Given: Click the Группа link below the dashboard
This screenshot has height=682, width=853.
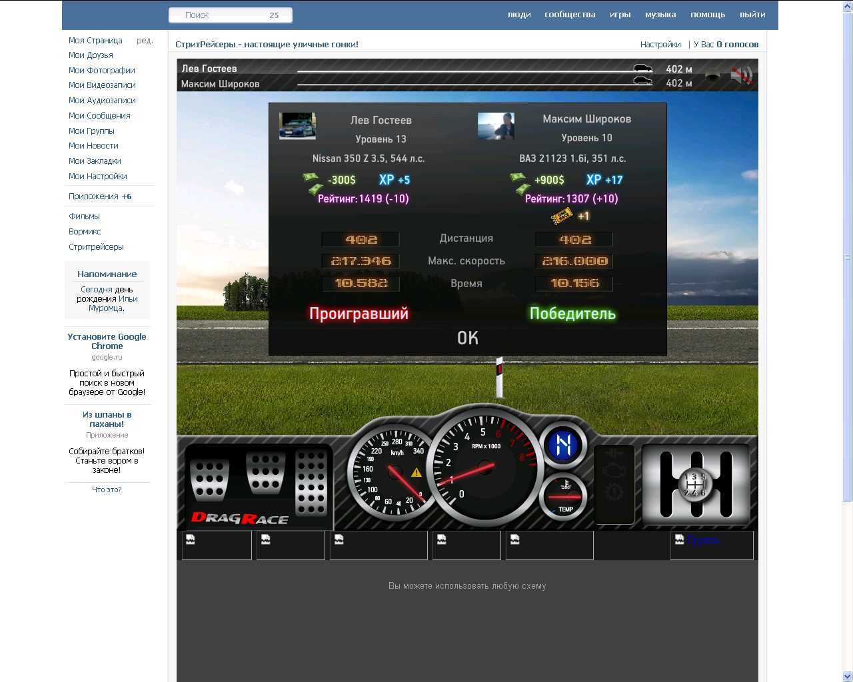Looking at the screenshot, I should [702, 540].
